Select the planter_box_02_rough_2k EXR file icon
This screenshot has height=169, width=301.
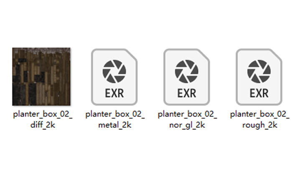click(x=259, y=77)
